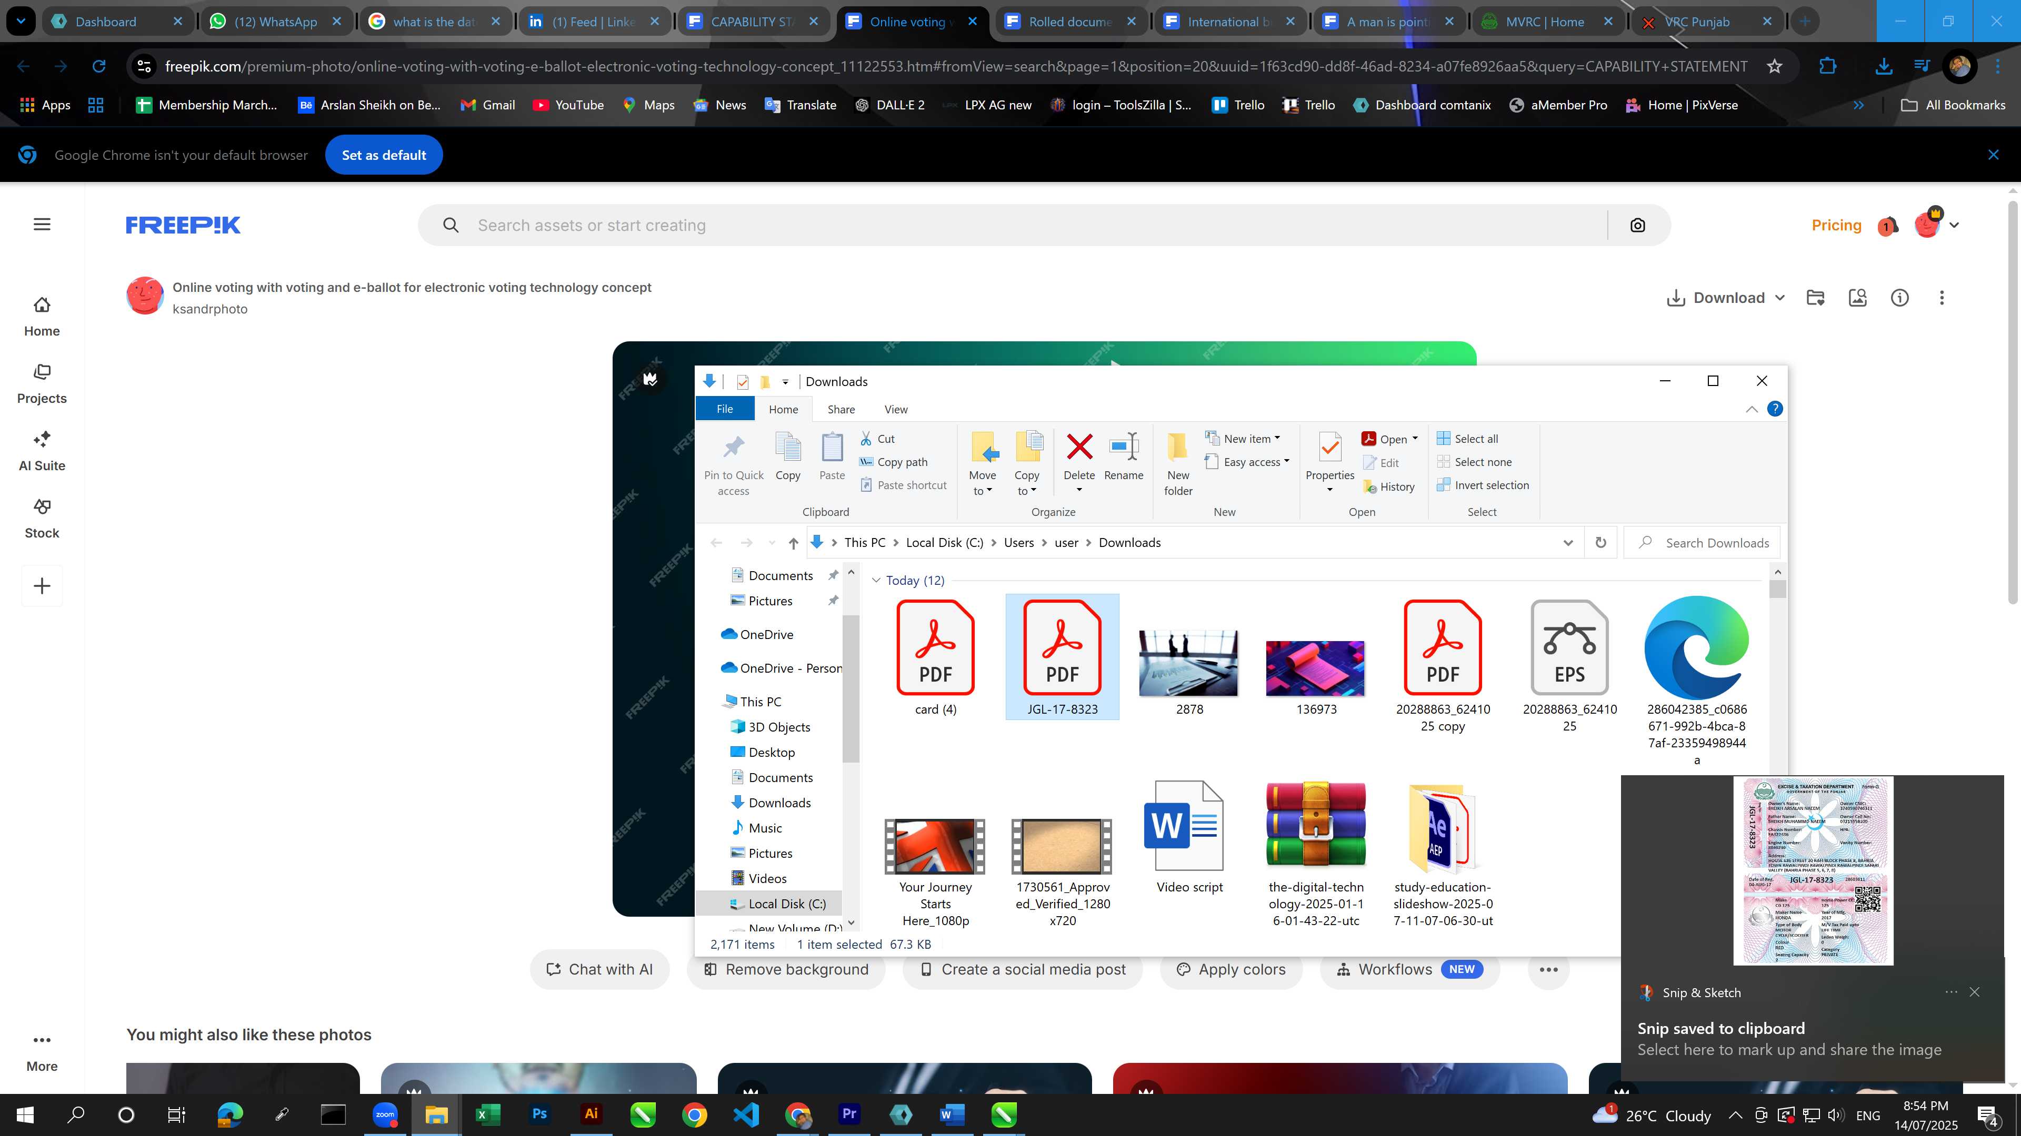Open the Copy to dropdown
Screen dimensions: 2021x1136
coord(1026,483)
